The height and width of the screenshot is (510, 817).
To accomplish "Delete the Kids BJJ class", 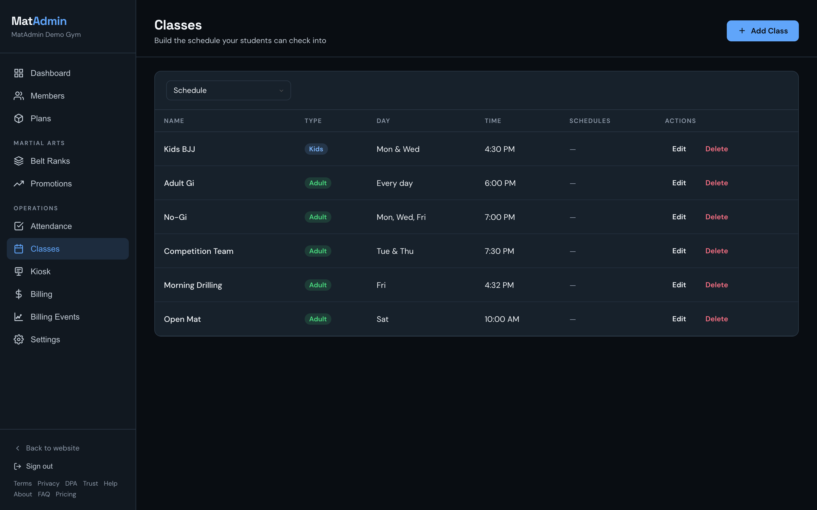I will (x=716, y=149).
